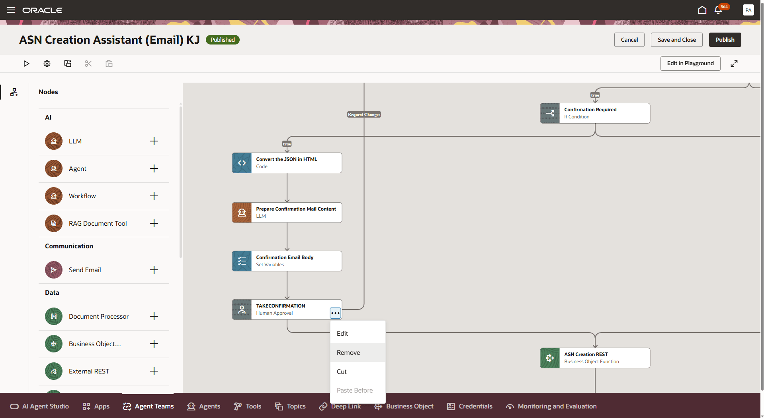Switch to the Topics tab

290,406
